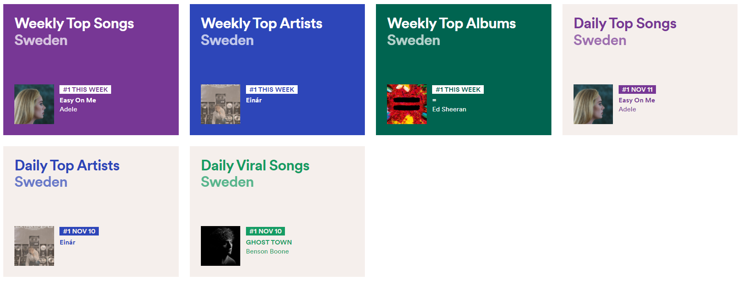This screenshot has height=283, width=740.
Task: Click green #1 NOV 10 badge on viral card
Action: point(265,231)
